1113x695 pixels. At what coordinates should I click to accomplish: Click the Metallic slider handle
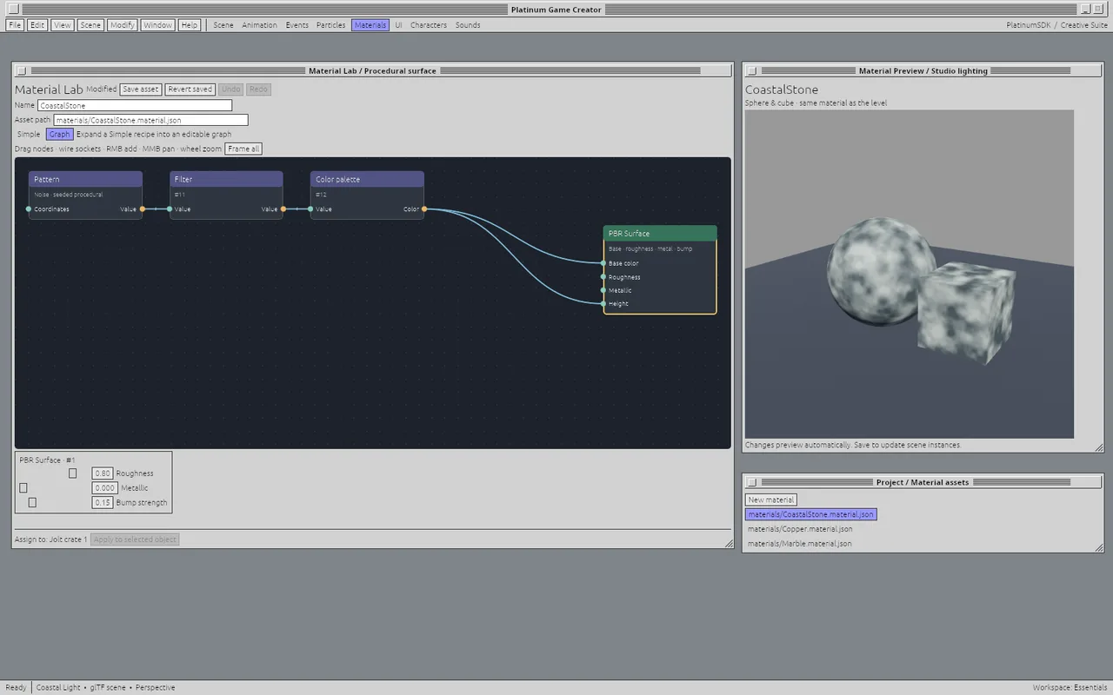23,488
